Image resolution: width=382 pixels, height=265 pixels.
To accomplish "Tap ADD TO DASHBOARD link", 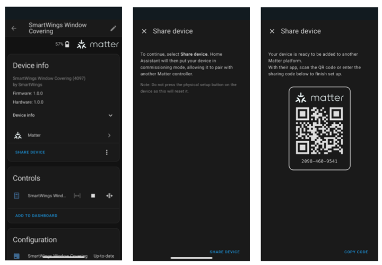I will pyautogui.click(x=36, y=216).
